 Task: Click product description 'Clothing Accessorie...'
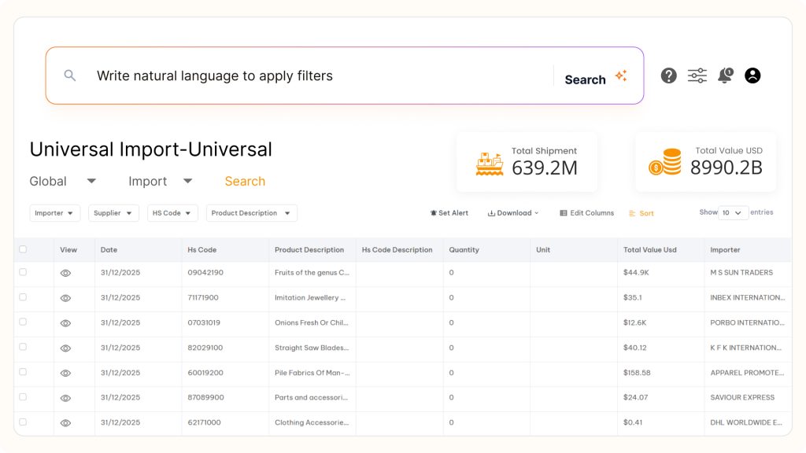pos(312,422)
